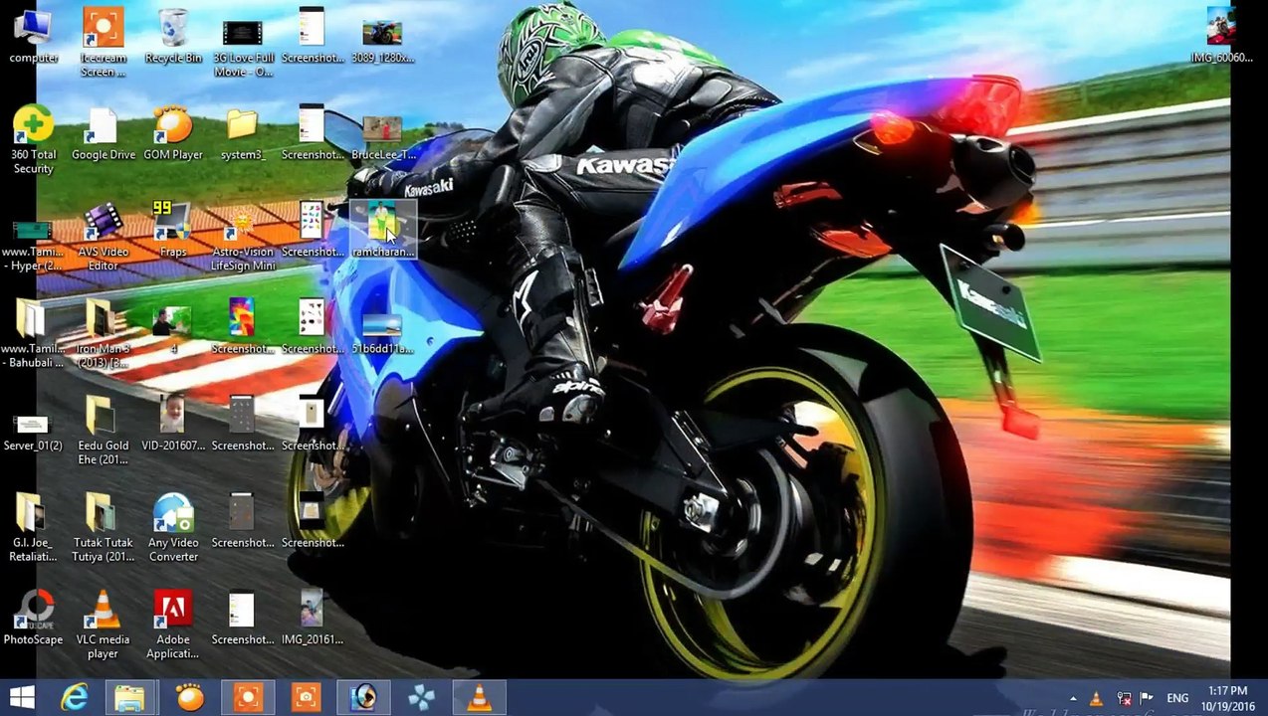1268x716 pixels.
Task: Open the blue pinwheel app in taskbar
Action: [x=421, y=698]
